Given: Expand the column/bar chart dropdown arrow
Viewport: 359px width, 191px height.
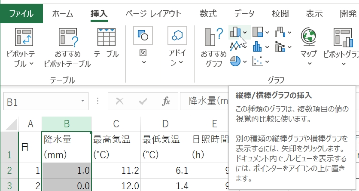Looking at the screenshot, I should click(245, 33).
